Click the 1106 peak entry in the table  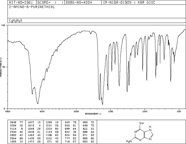point(52,135)
